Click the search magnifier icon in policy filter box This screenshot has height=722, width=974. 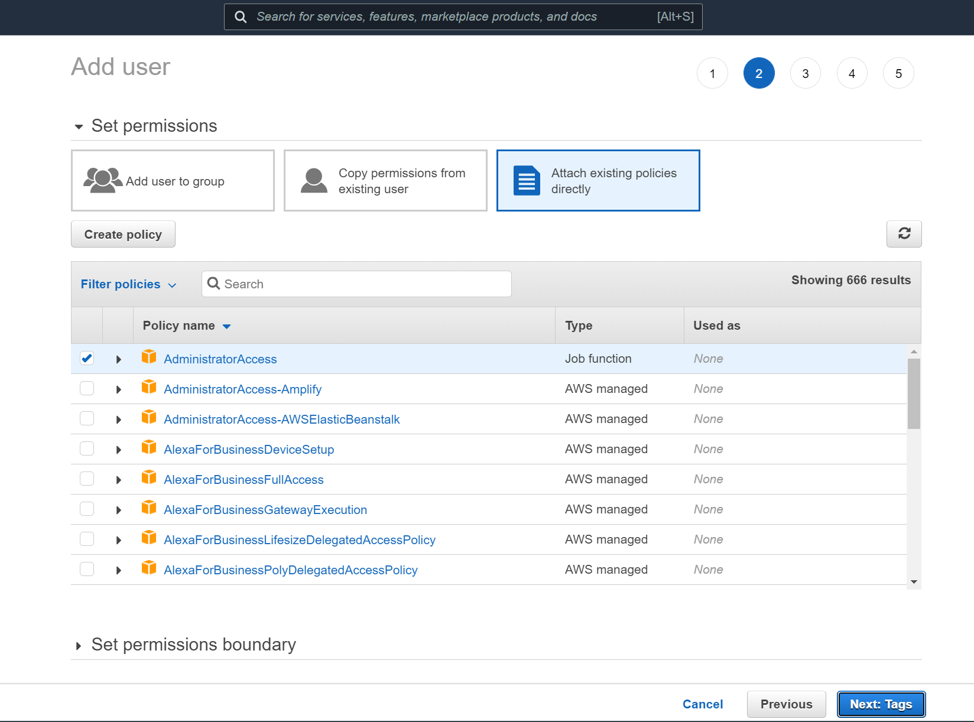214,284
